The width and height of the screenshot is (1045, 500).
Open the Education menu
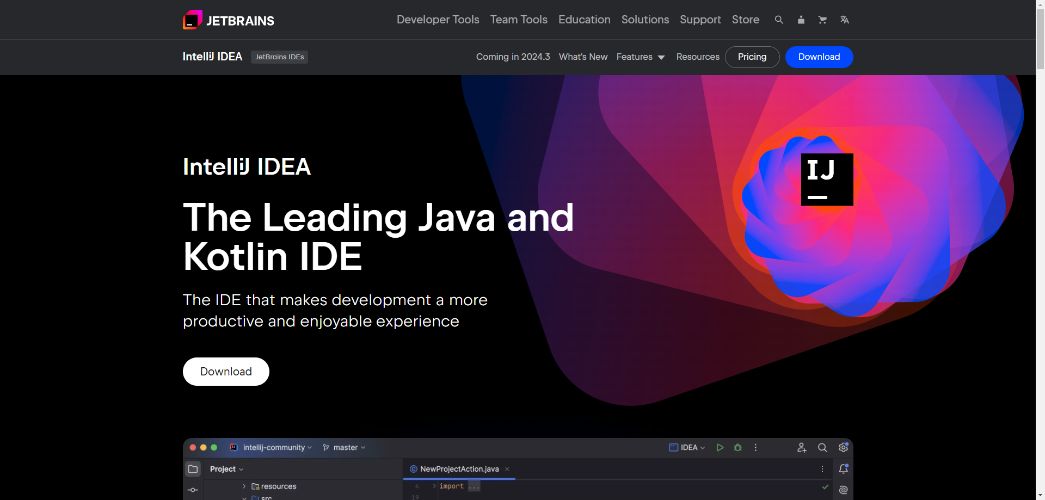pos(584,20)
